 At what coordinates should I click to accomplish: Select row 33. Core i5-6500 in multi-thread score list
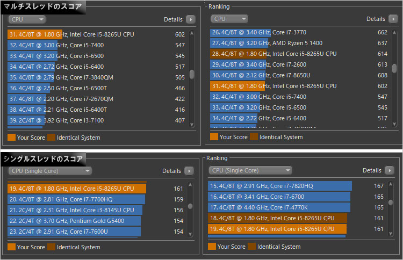click(96, 56)
